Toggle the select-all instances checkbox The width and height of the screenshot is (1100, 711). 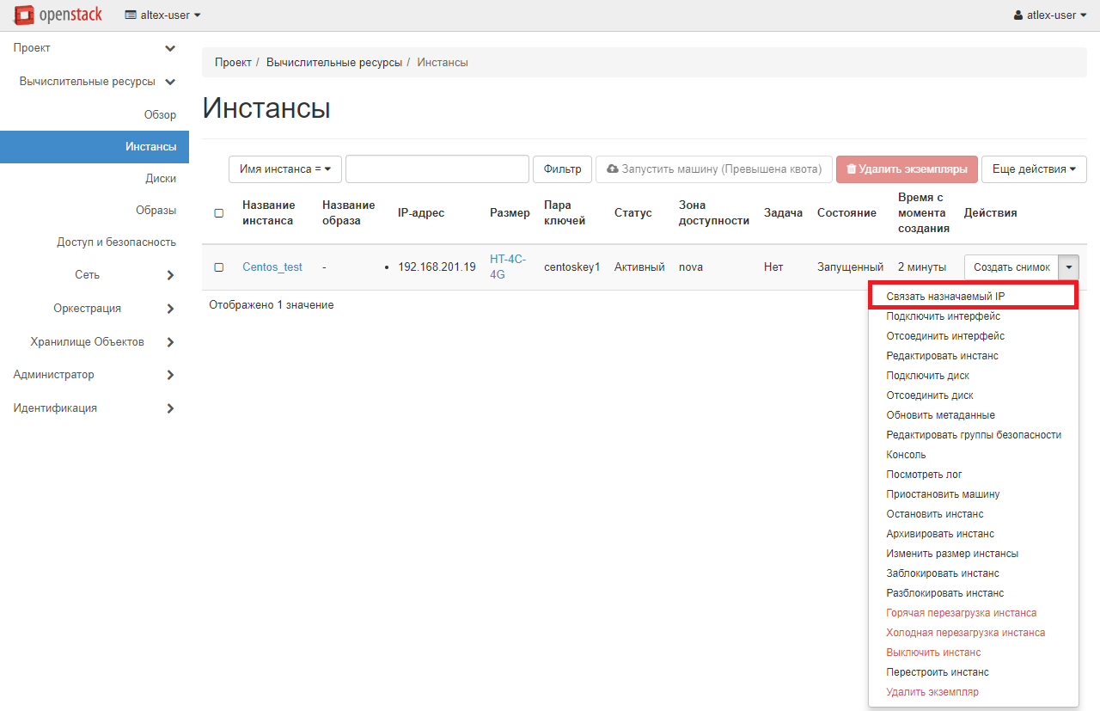click(218, 213)
